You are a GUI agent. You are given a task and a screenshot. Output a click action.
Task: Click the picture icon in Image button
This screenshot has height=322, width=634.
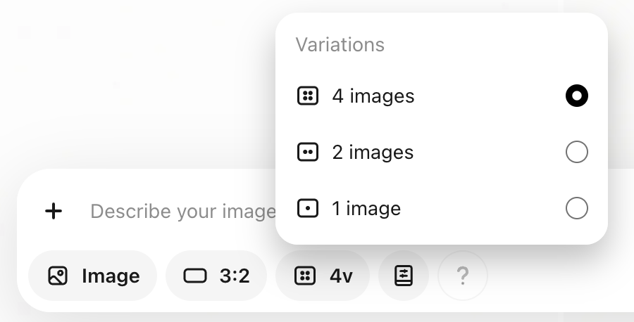(58, 276)
